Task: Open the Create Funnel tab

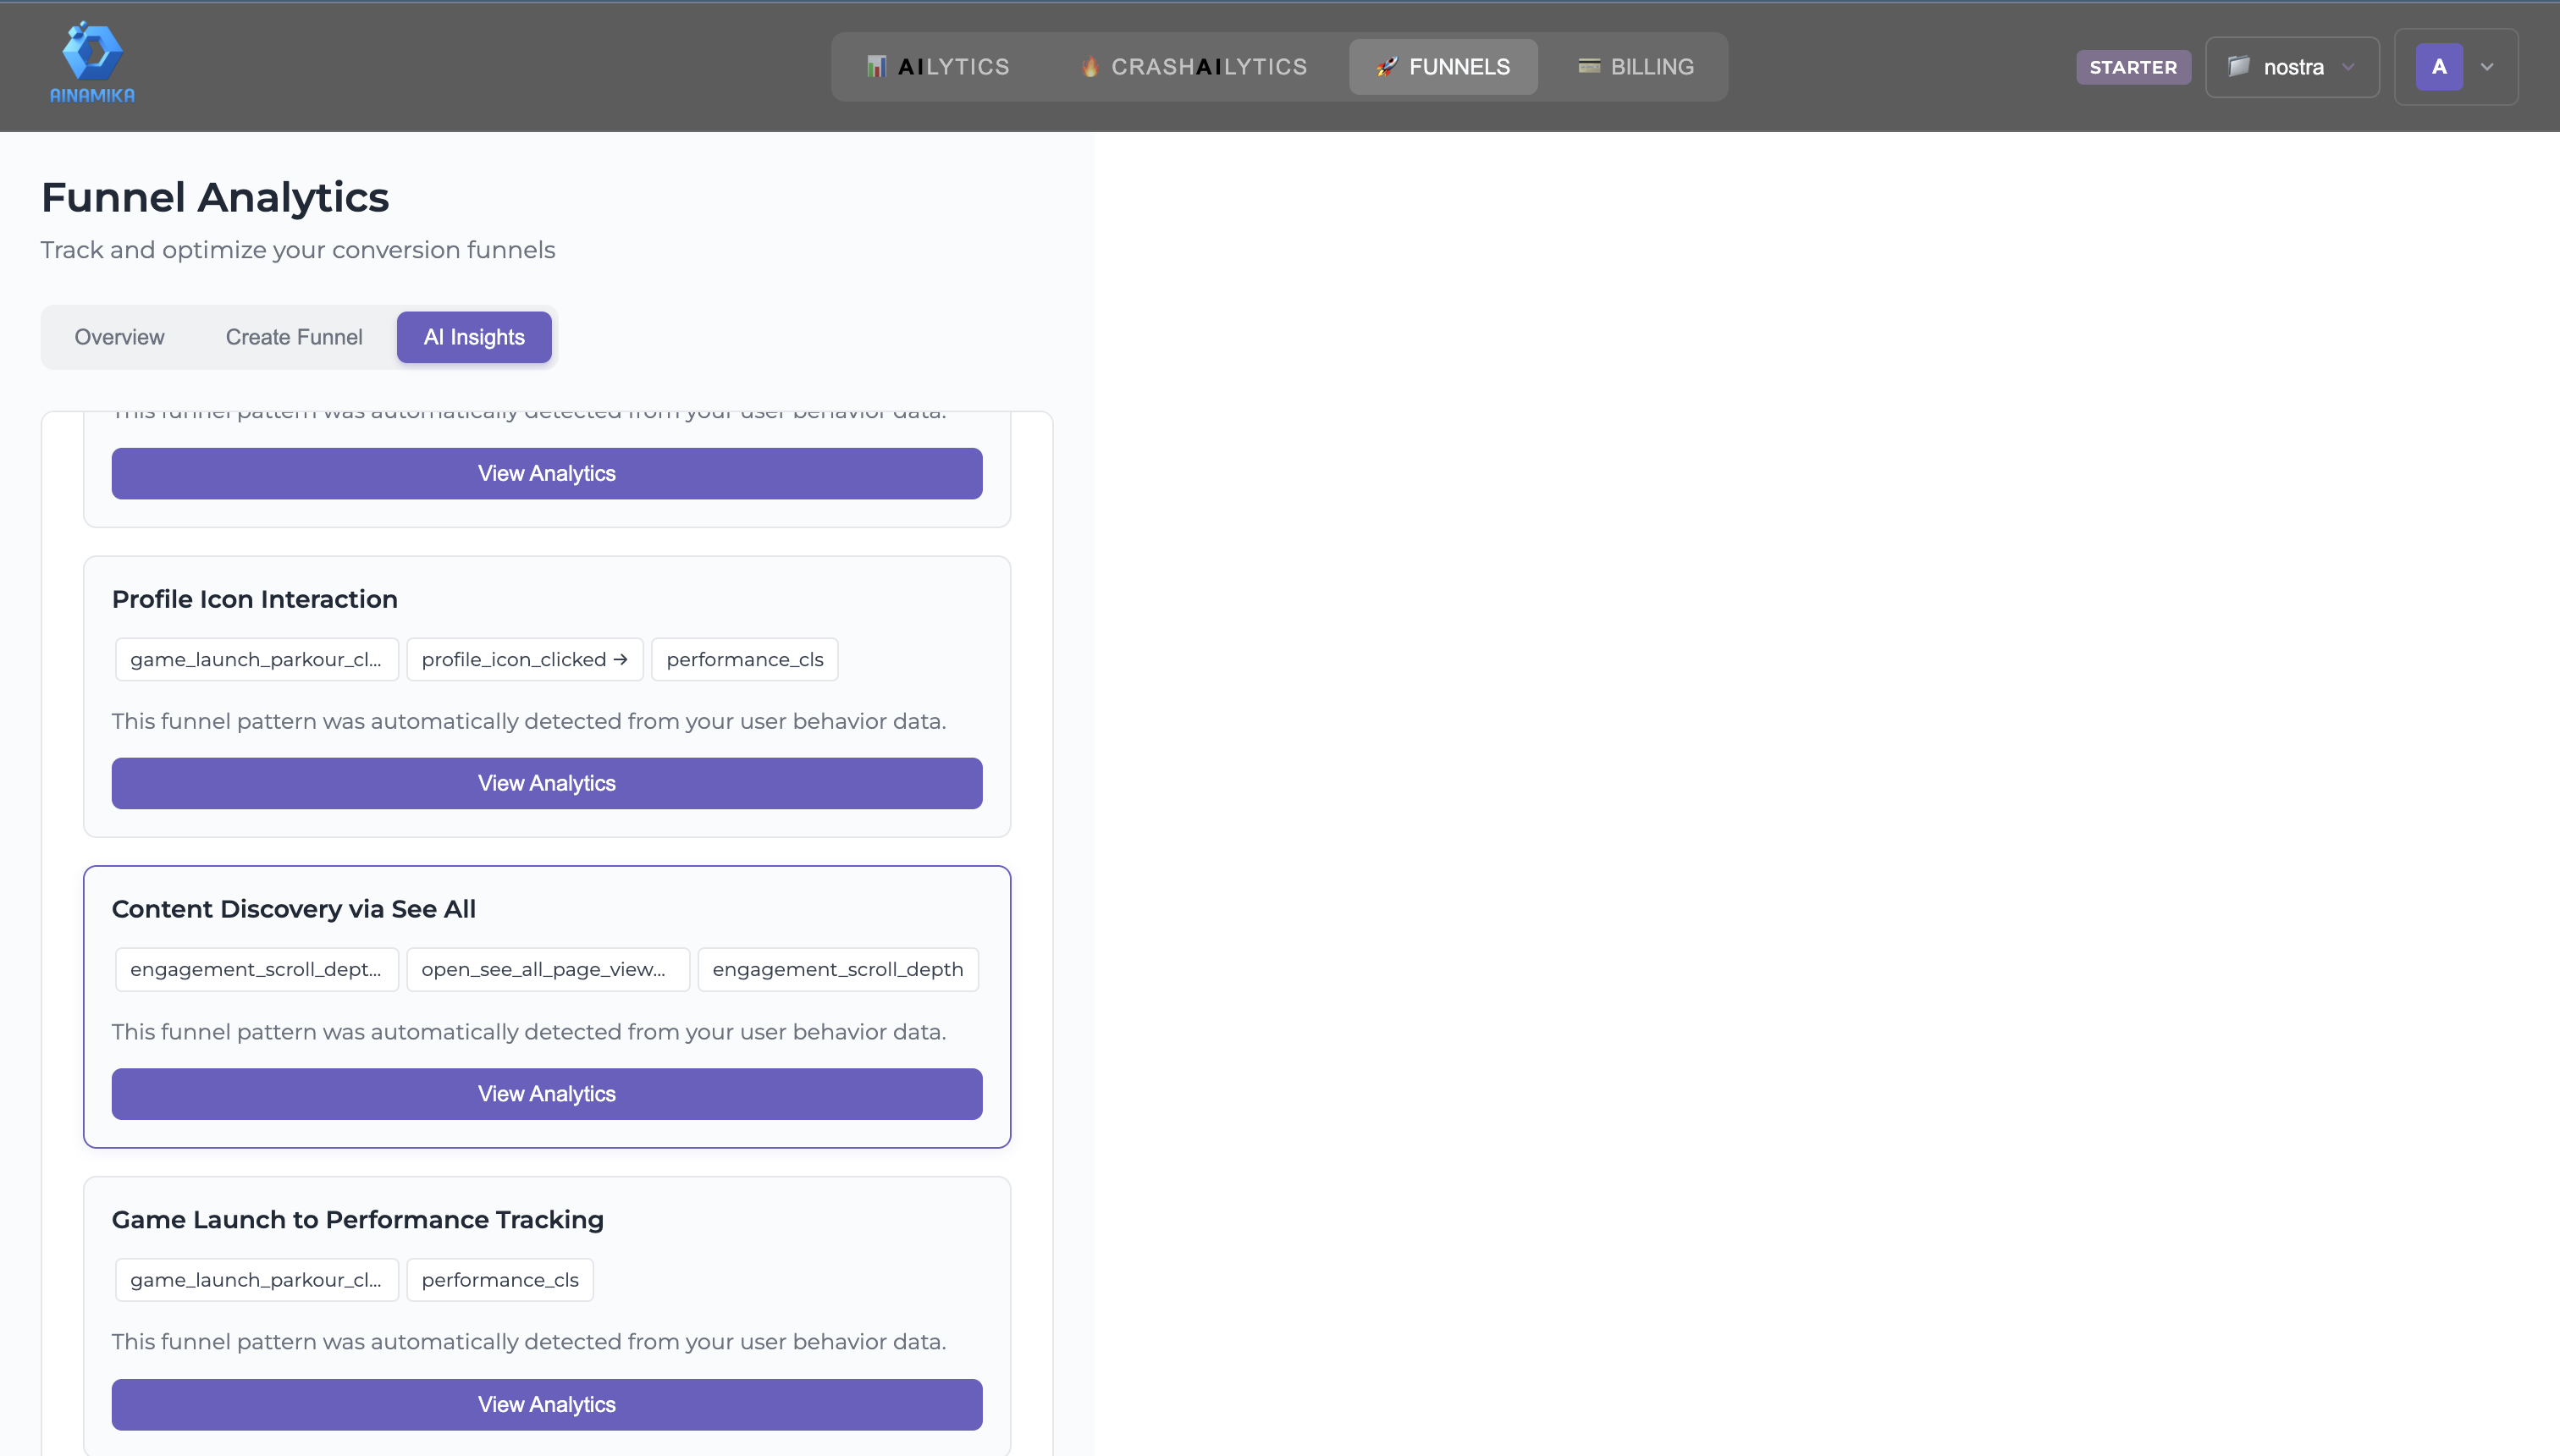Action: click(x=294, y=337)
